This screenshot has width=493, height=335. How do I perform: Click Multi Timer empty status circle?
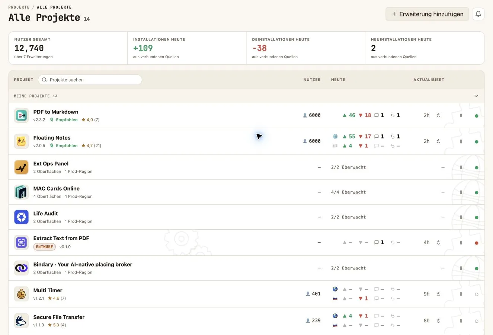pyautogui.click(x=477, y=294)
